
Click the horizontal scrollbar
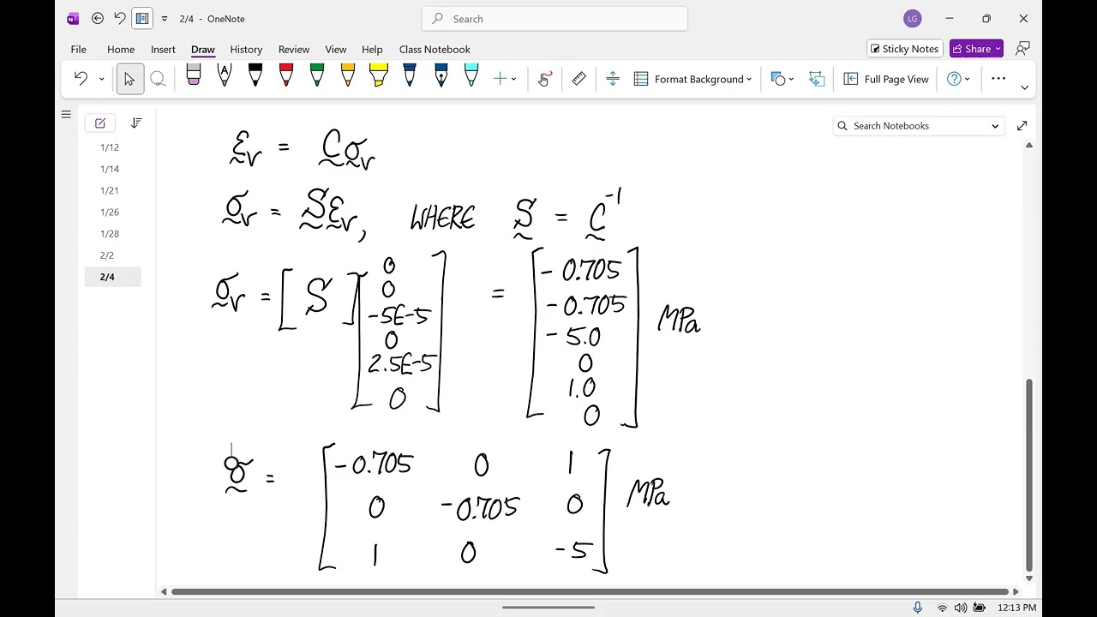pos(590,591)
